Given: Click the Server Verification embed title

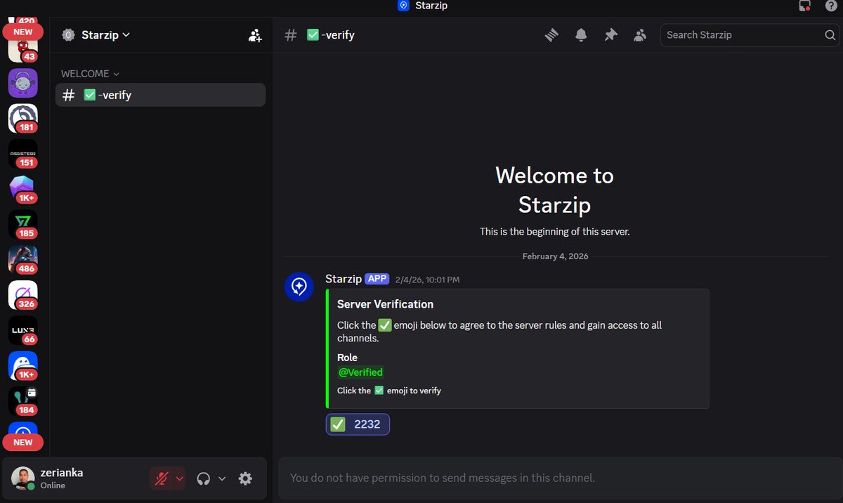Looking at the screenshot, I should tap(385, 304).
